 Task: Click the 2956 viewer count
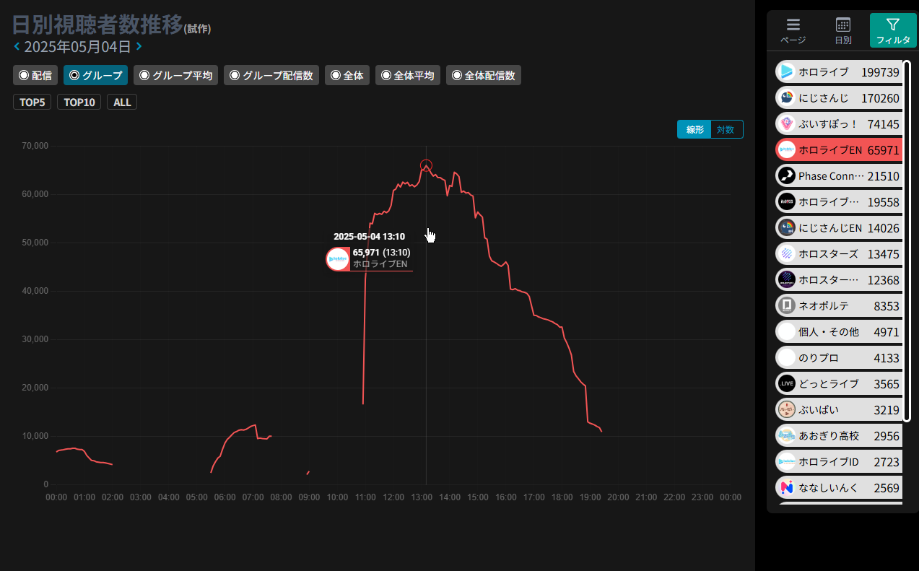(887, 436)
